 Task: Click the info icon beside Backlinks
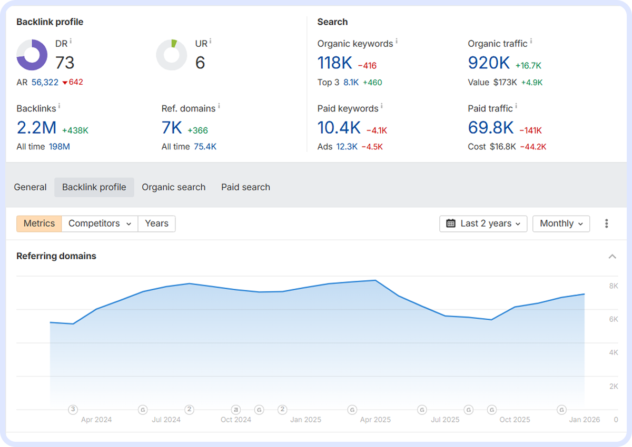tap(59, 106)
